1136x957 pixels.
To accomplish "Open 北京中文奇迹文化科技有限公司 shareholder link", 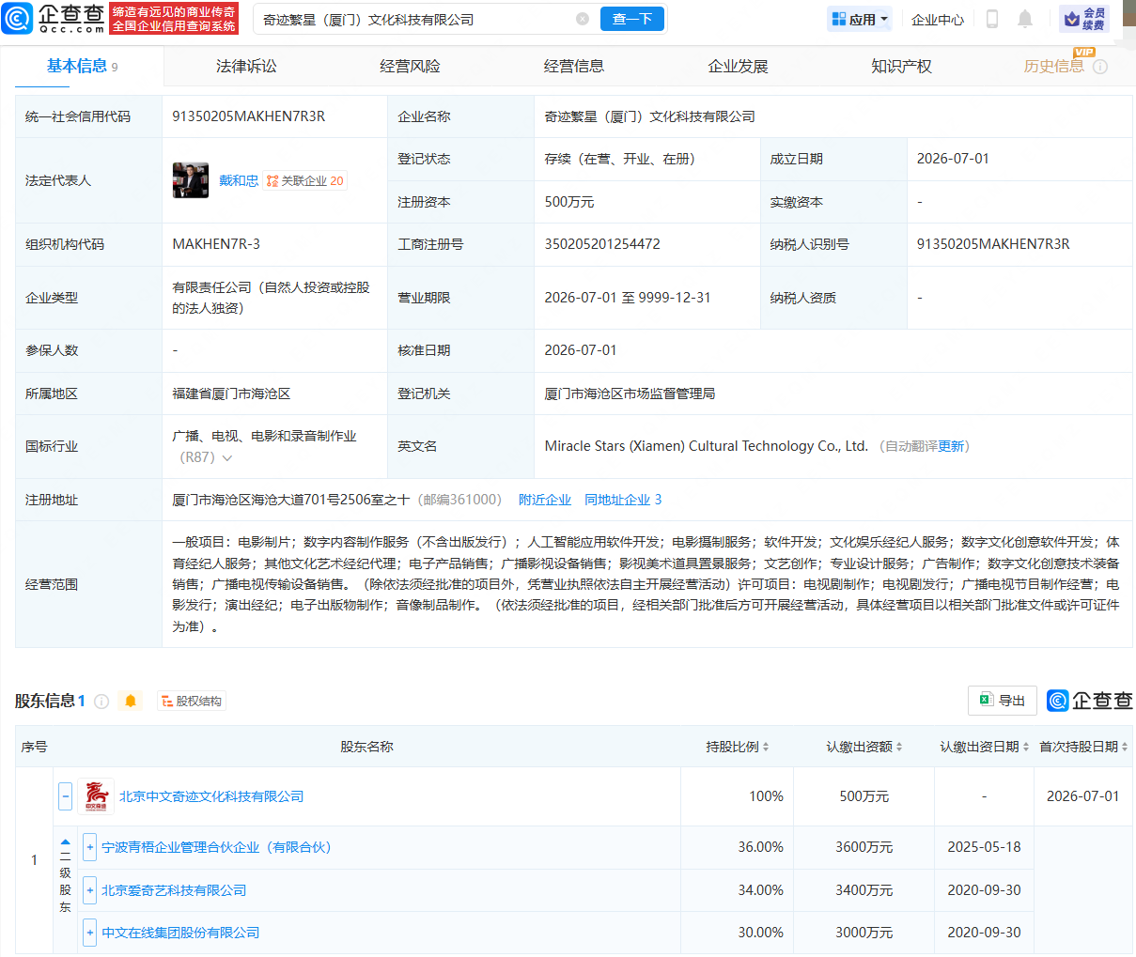I will [211, 796].
